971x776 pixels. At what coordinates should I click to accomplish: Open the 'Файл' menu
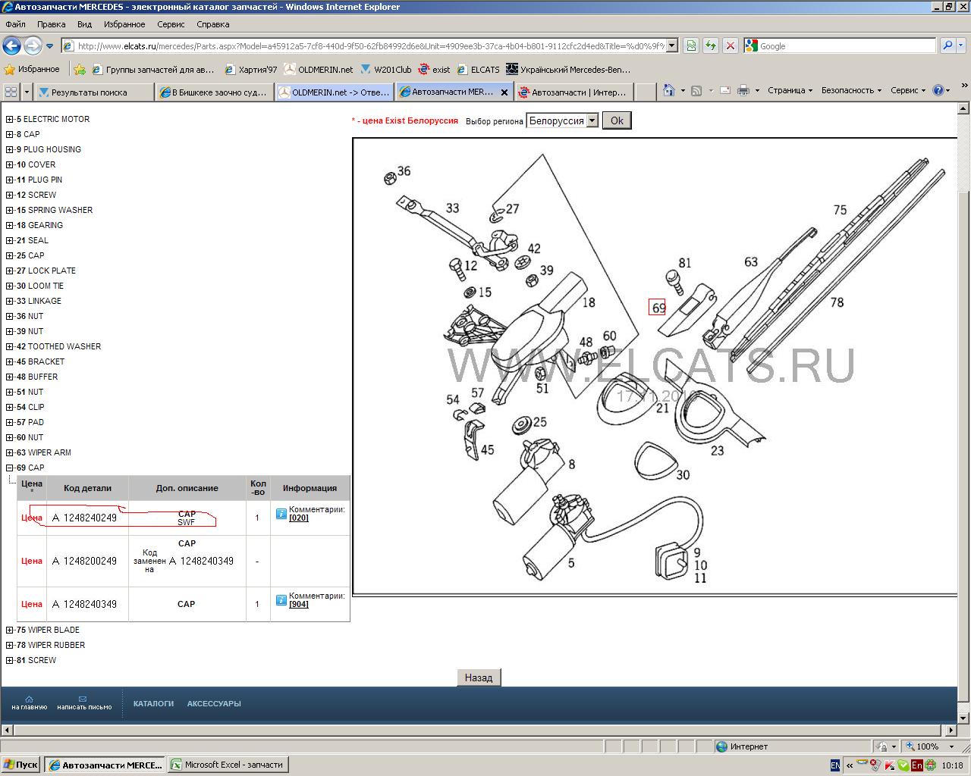pyautogui.click(x=15, y=24)
